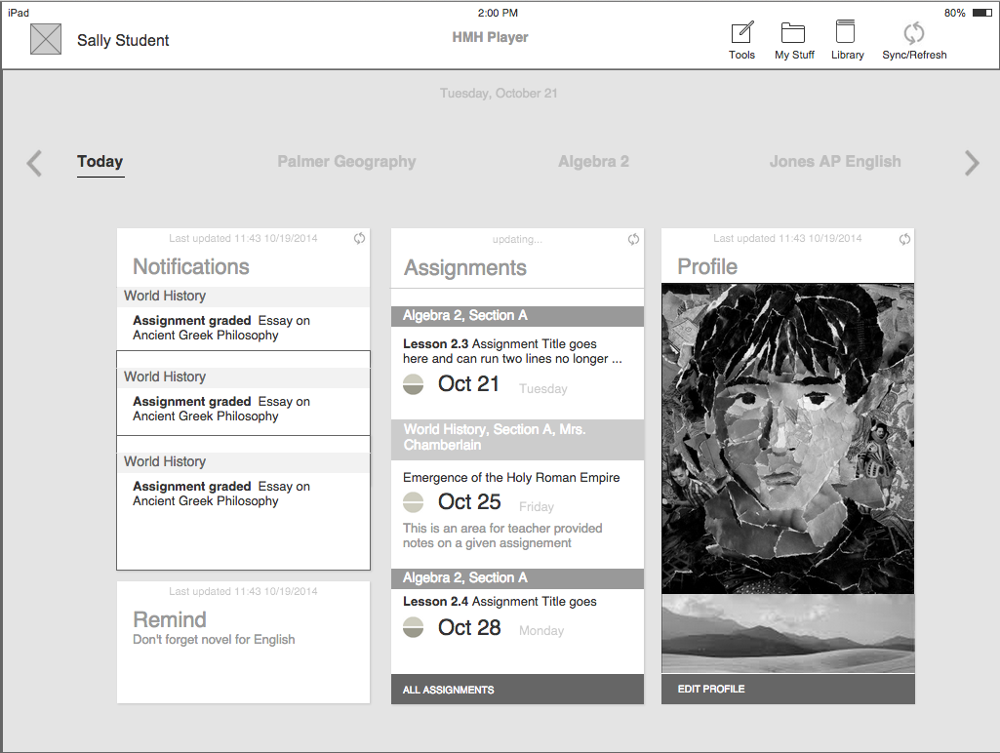Click World History, Section A, Mrs. Chamberlain header
Image resolution: width=1000 pixels, height=753 pixels.
[517, 439]
